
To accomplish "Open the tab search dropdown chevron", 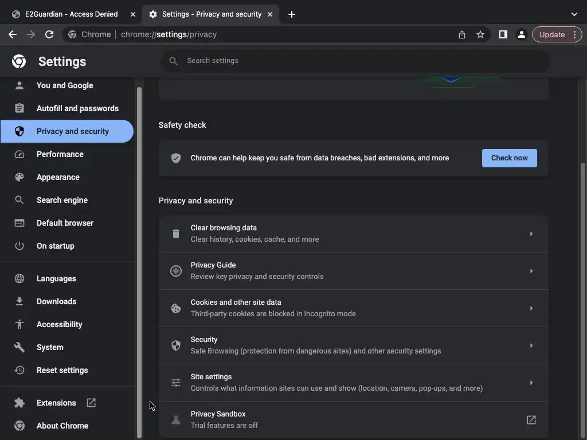I will click(574, 14).
